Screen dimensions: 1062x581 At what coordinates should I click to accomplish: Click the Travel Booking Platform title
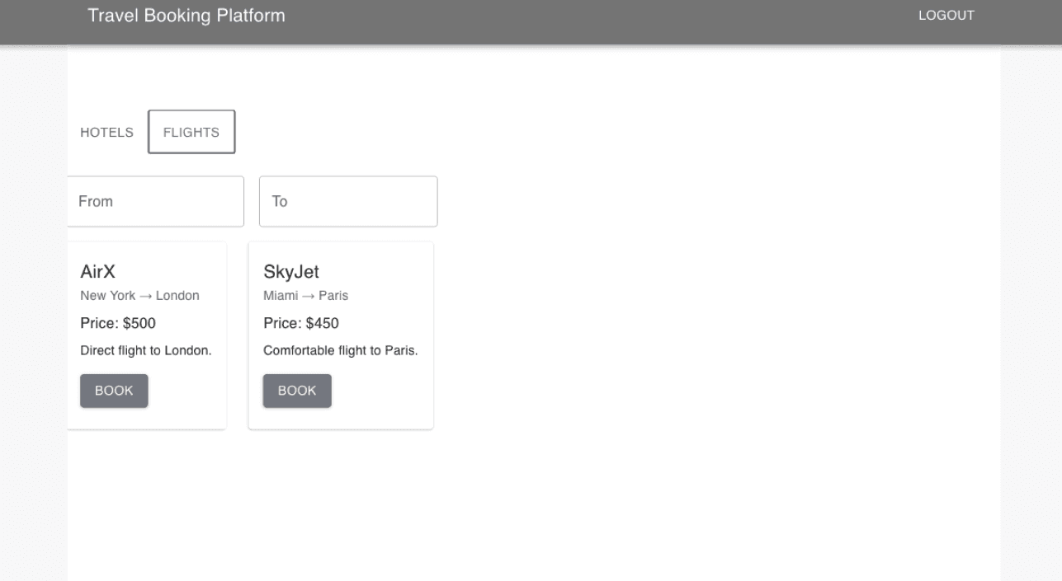click(186, 16)
